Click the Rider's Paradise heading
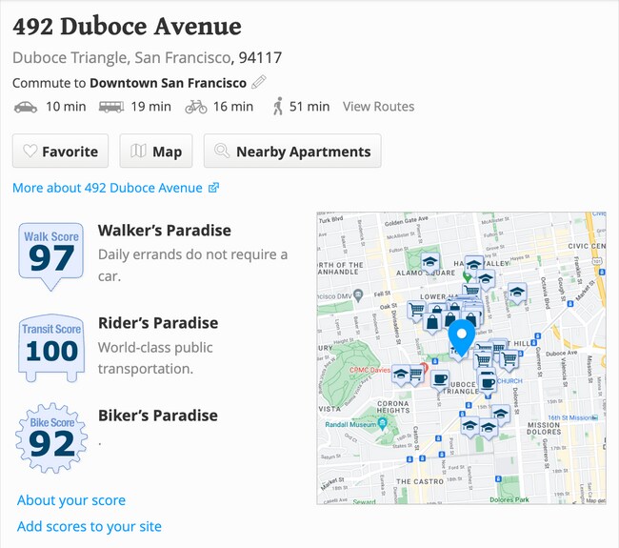This screenshot has width=619, height=548. tap(158, 323)
